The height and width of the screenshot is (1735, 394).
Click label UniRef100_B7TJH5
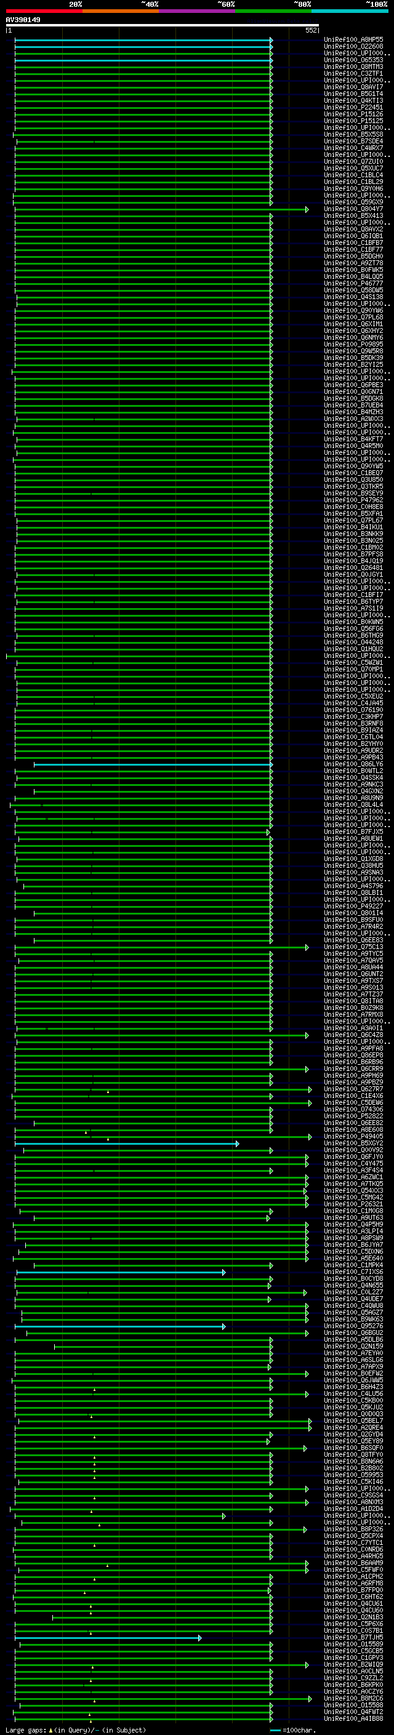coord(353,1637)
